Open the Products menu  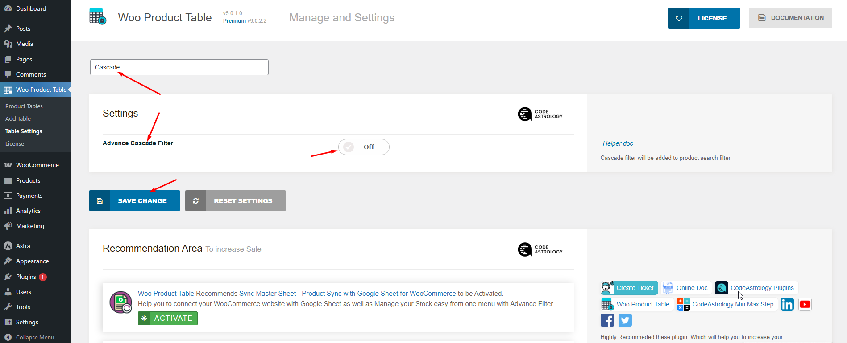(x=36, y=180)
